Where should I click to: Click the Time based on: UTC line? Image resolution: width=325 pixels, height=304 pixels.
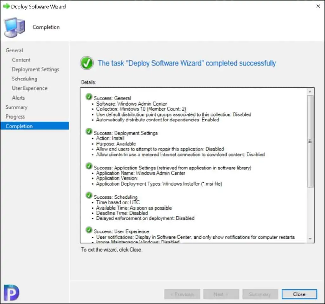click(118, 202)
